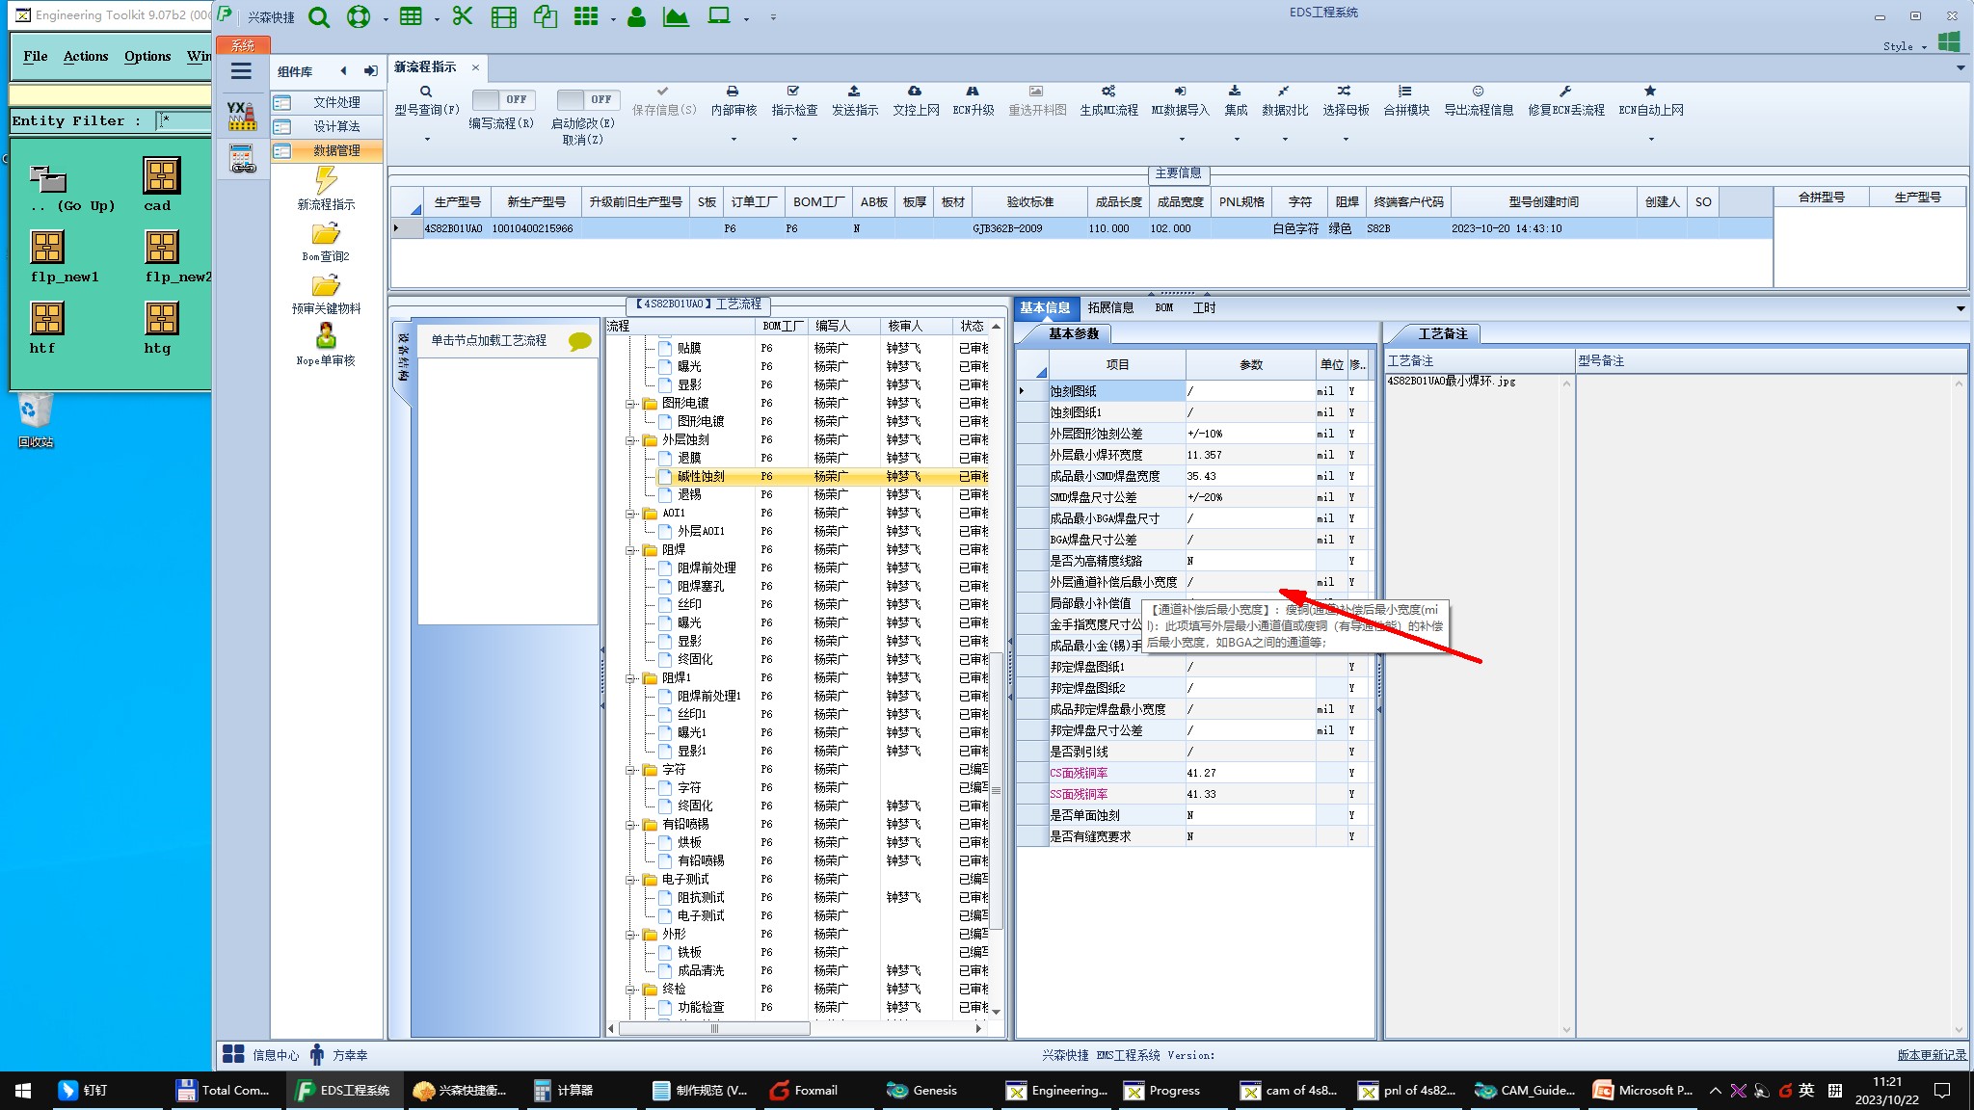Open the 选择母板 dropdown arrow
This screenshot has height=1110, width=1974.
(1346, 139)
